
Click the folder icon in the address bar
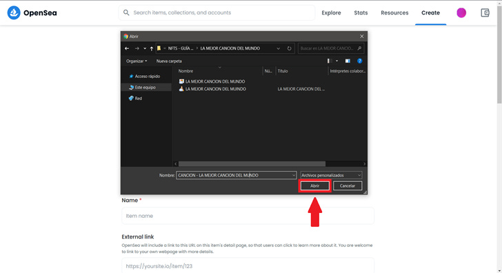pos(159,48)
